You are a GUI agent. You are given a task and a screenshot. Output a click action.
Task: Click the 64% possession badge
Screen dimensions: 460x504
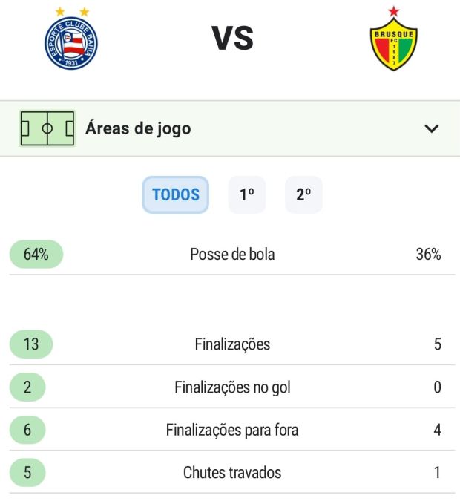pos(36,255)
